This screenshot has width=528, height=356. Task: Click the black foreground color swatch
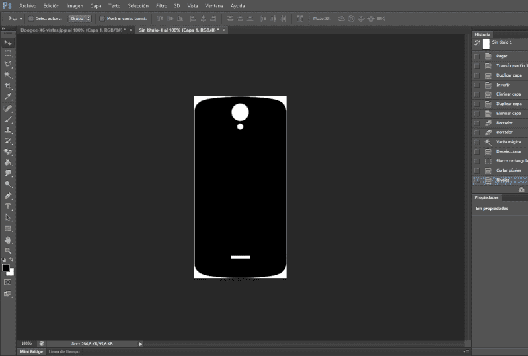(x=6, y=268)
